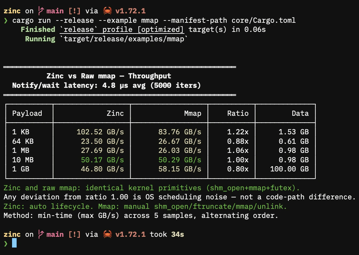
Task: Click the 'Mmap' column header
Action: (193, 113)
